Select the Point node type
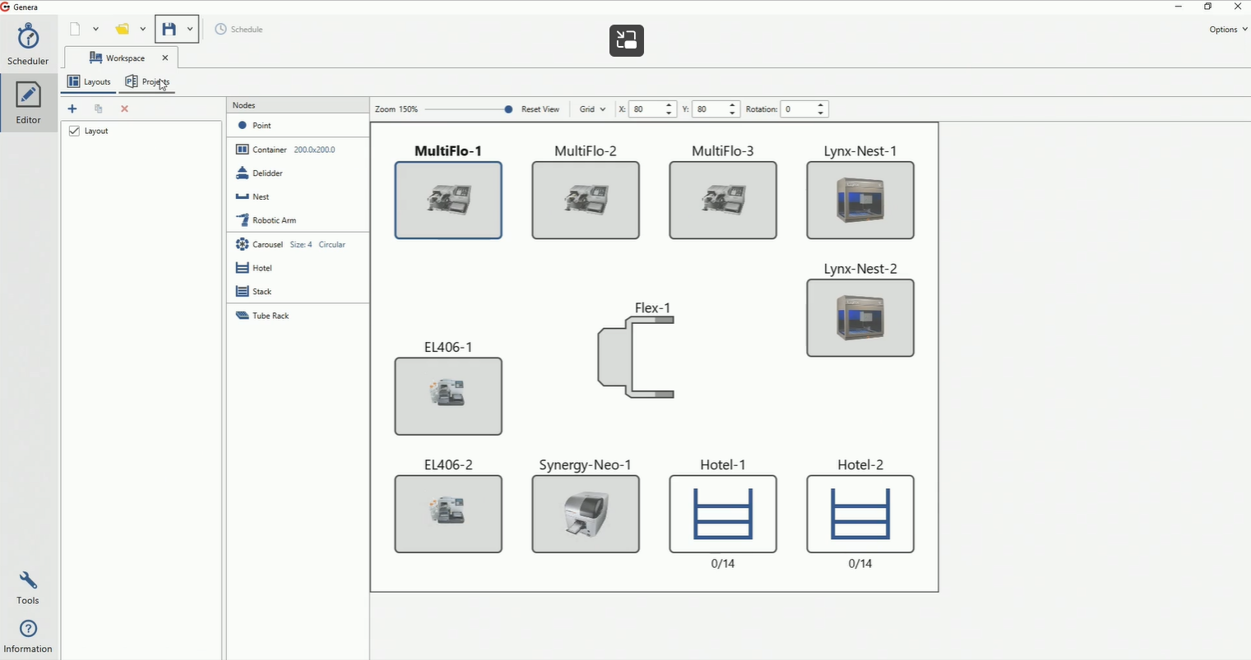Viewport: 1251px width, 660px height. click(260, 125)
